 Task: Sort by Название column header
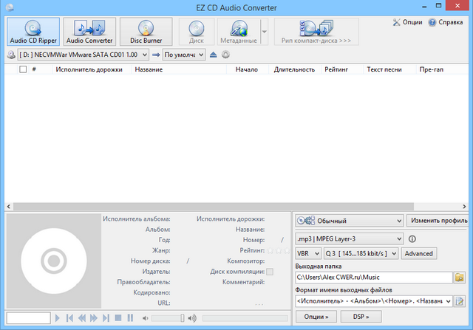pyautogui.click(x=179, y=69)
